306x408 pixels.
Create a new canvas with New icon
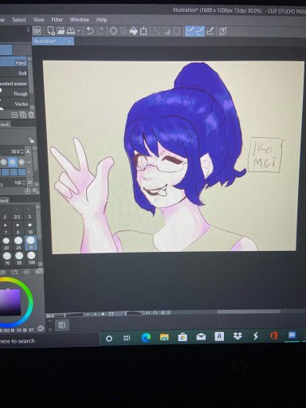pos(51,31)
